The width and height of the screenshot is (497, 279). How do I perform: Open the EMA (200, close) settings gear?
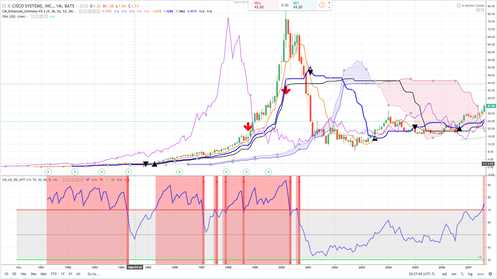[x=37, y=17]
